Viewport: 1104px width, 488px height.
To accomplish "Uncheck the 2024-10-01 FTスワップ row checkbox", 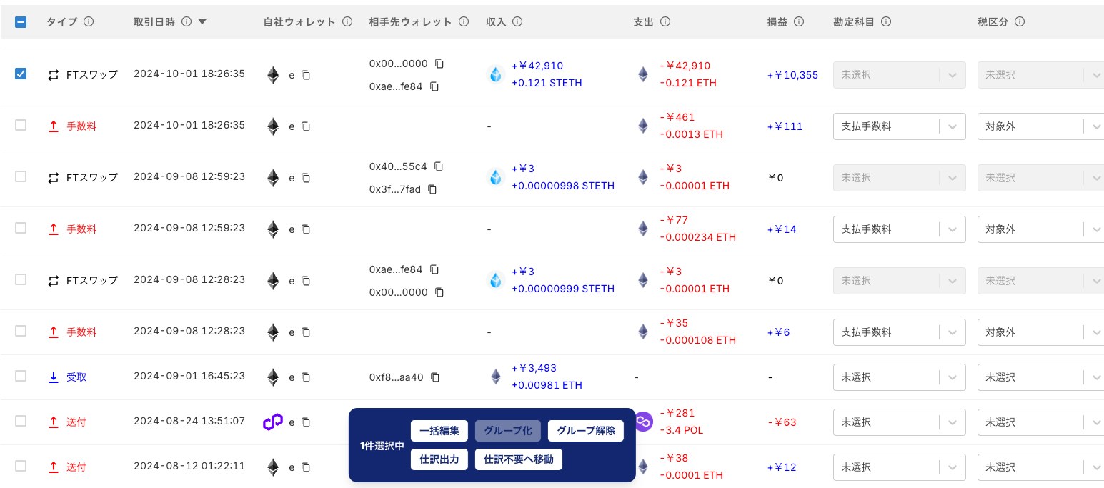I will click(x=21, y=74).
